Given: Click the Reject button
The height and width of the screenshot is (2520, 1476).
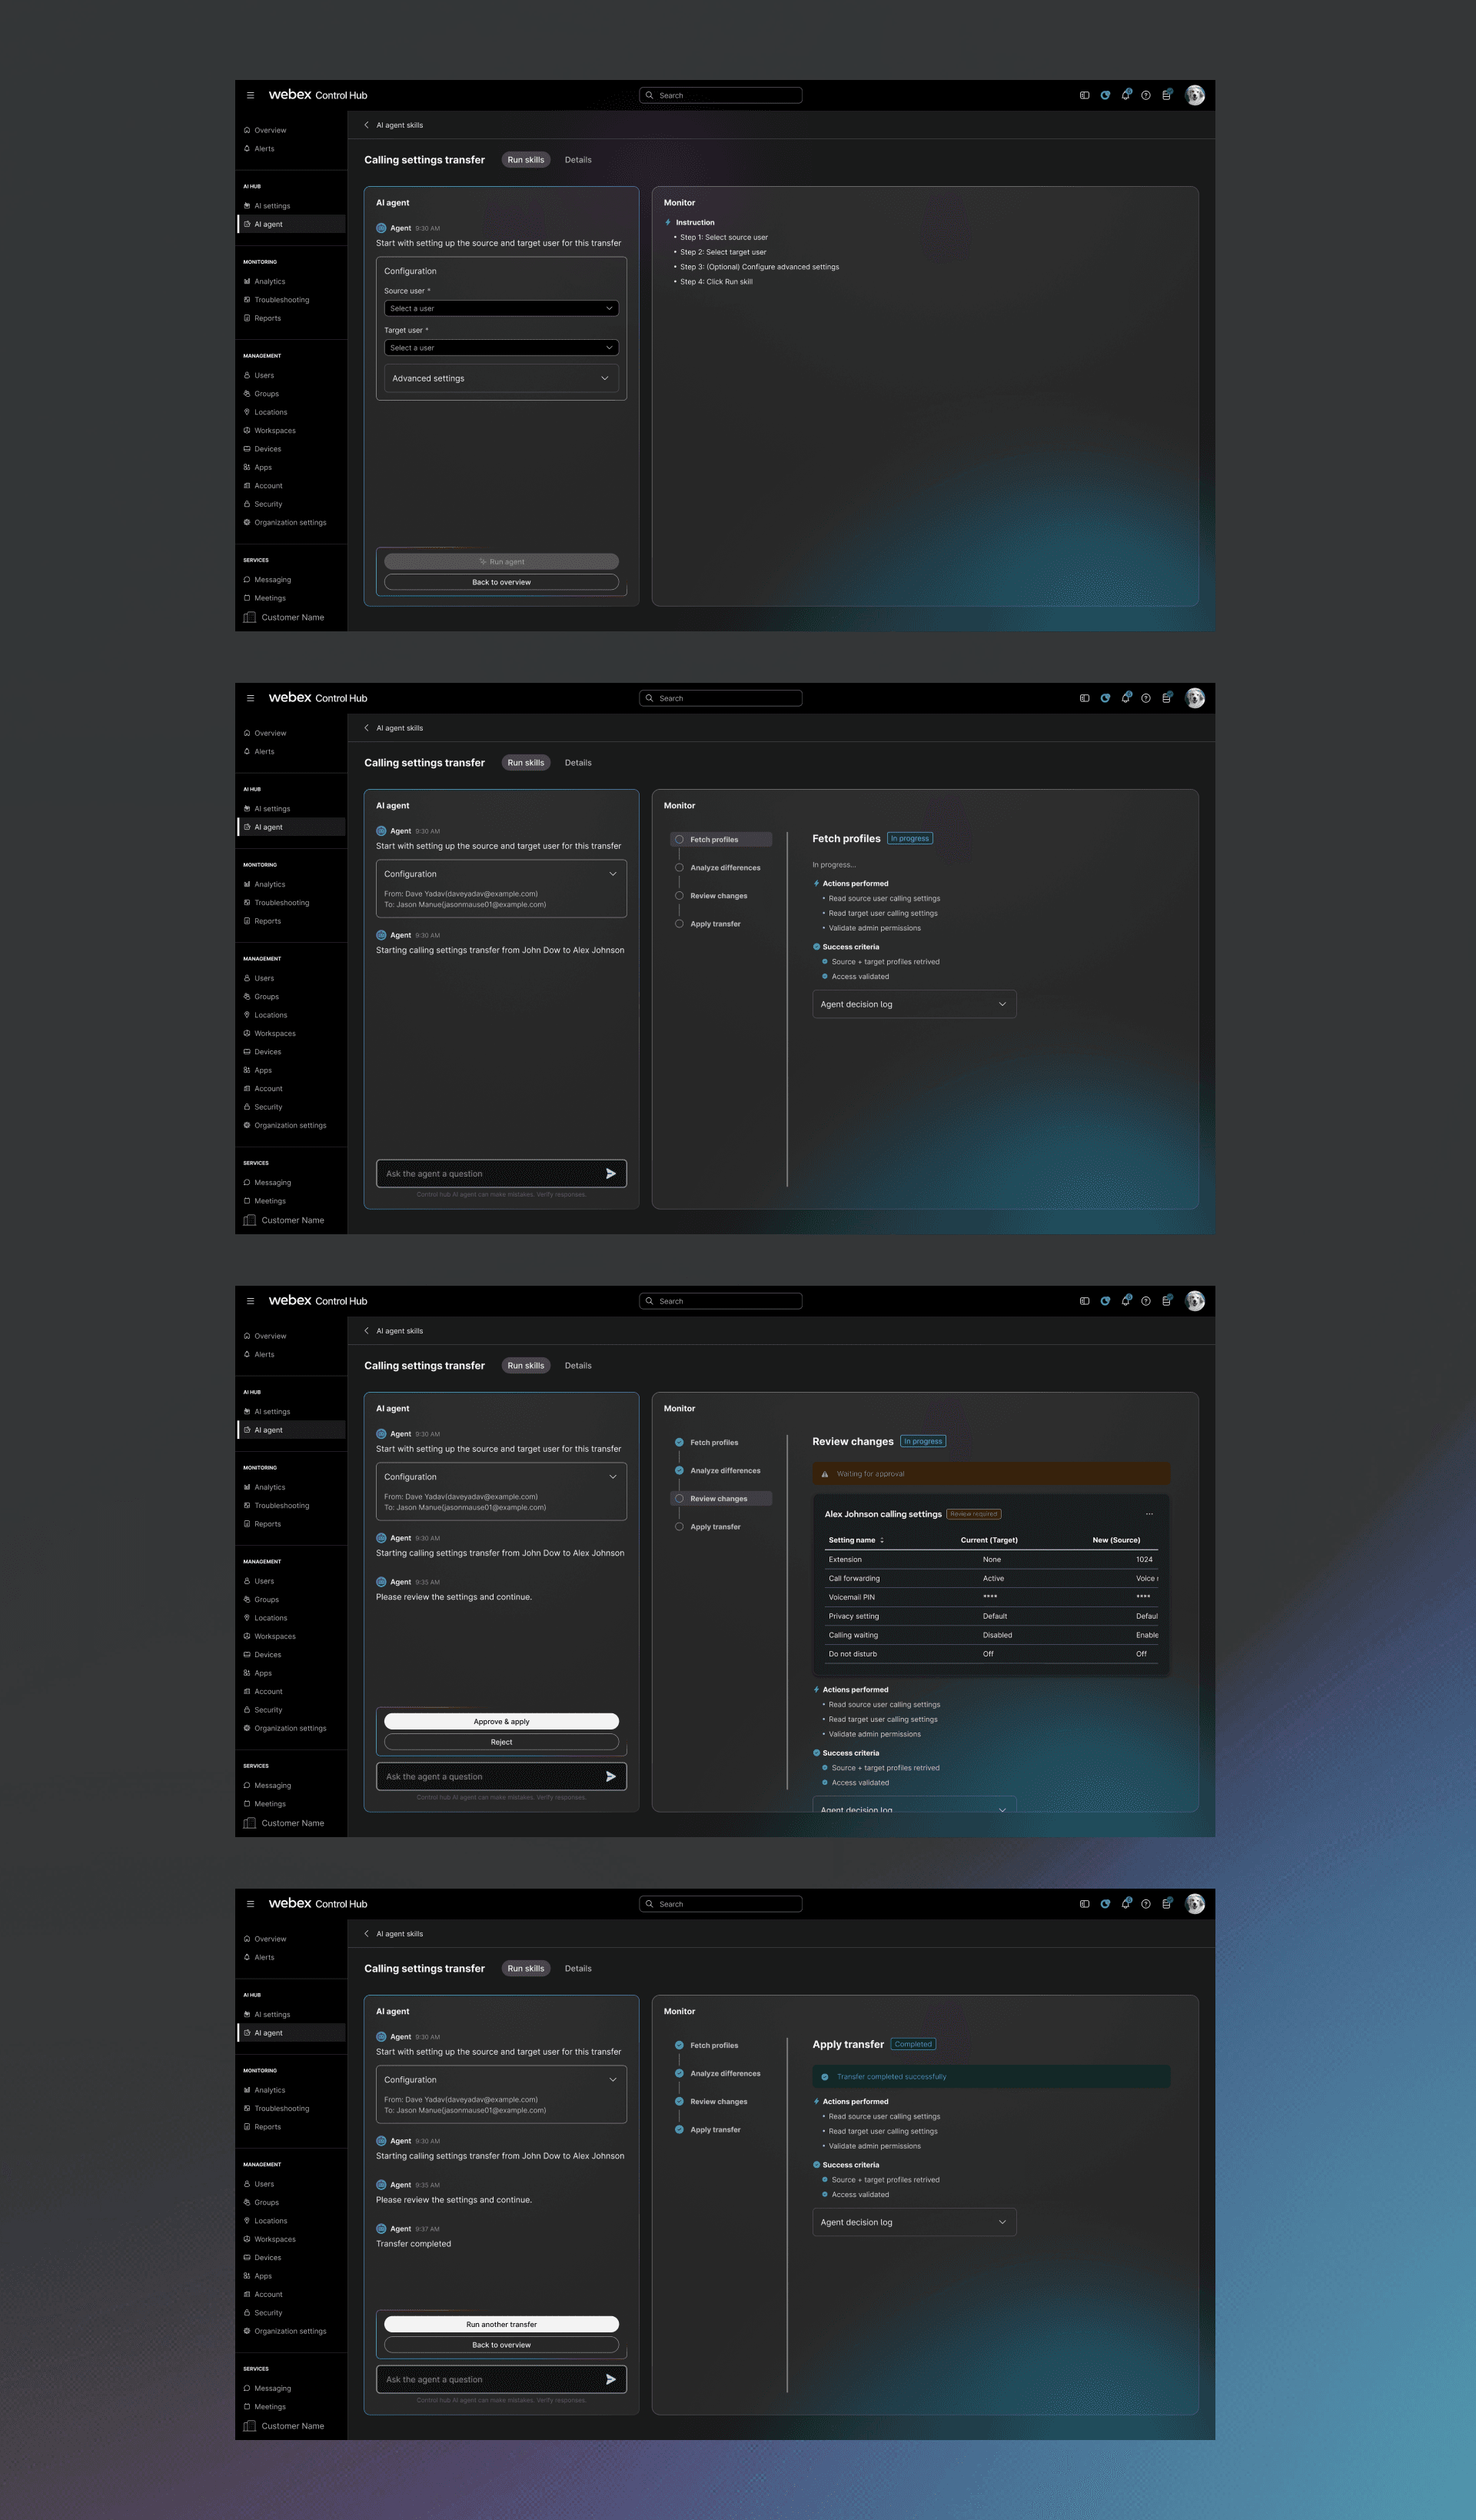Looking at the screenshot, I should coord(501,1742).
